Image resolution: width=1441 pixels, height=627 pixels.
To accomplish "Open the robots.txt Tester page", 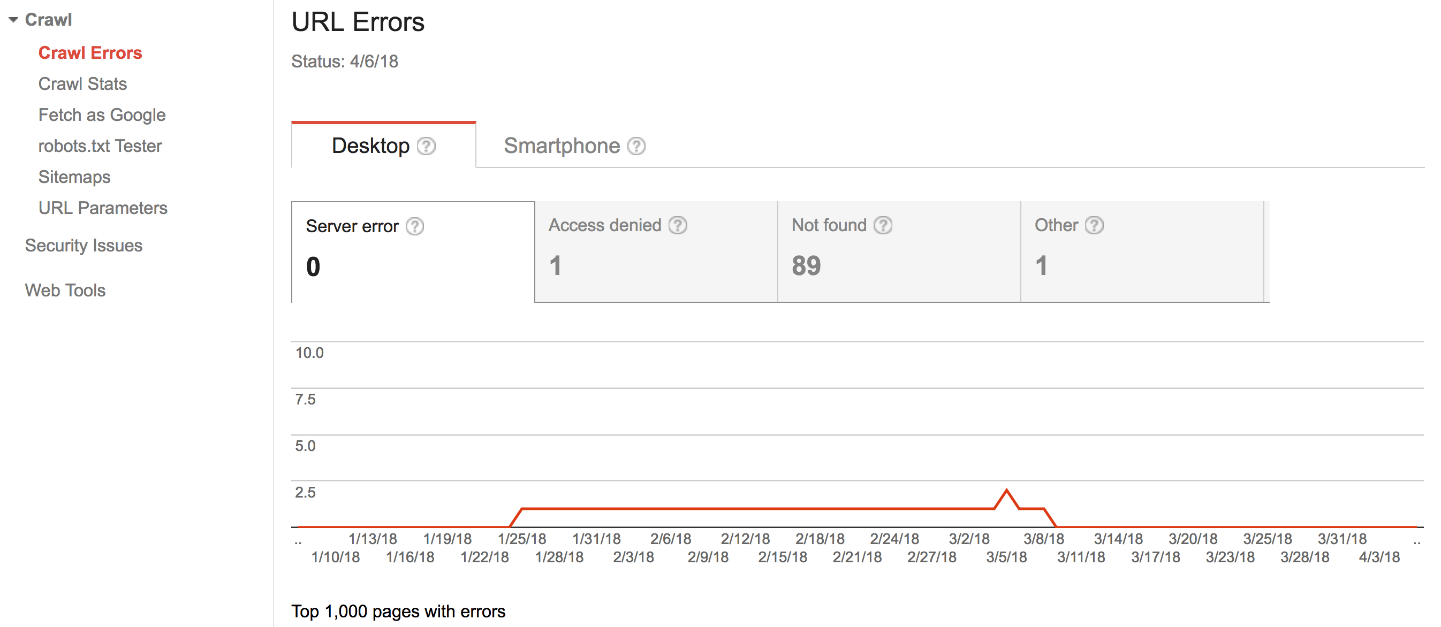I will tap(100, 146).
